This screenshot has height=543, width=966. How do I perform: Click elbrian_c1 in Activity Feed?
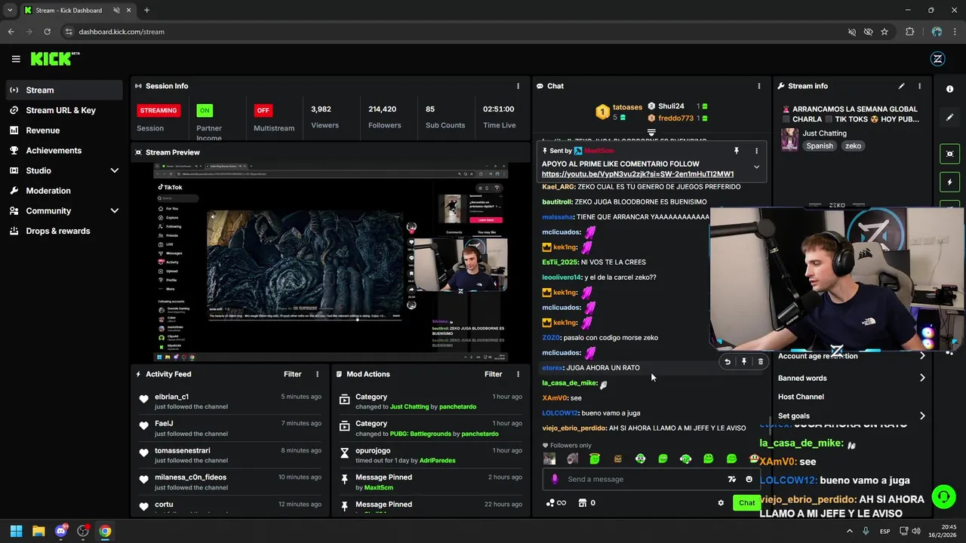[x=171, y=397]
